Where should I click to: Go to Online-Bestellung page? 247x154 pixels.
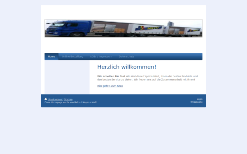point(72,57)
